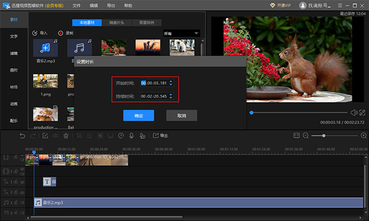369x221 pixels.
Task: Confirm duration with the 确定 button
Action: 139,116
